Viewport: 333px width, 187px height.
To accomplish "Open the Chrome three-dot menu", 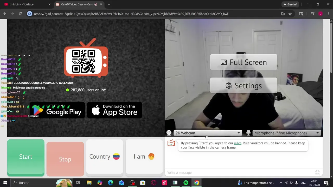I will [x=328, y=14].
